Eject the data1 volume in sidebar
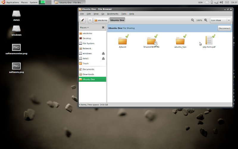 (x=103, y=58)
